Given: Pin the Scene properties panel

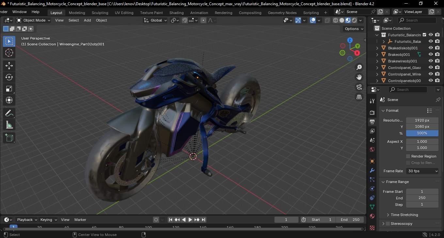Looking at the screenshot, I should (438, 100).
